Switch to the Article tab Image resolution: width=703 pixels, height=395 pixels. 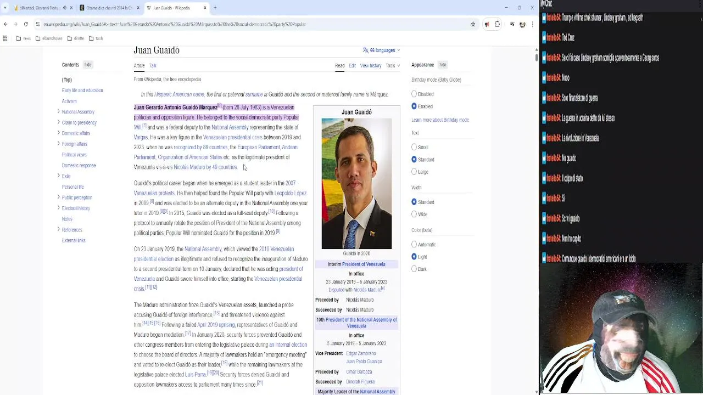pyautogui.click(x=139, y=66)
